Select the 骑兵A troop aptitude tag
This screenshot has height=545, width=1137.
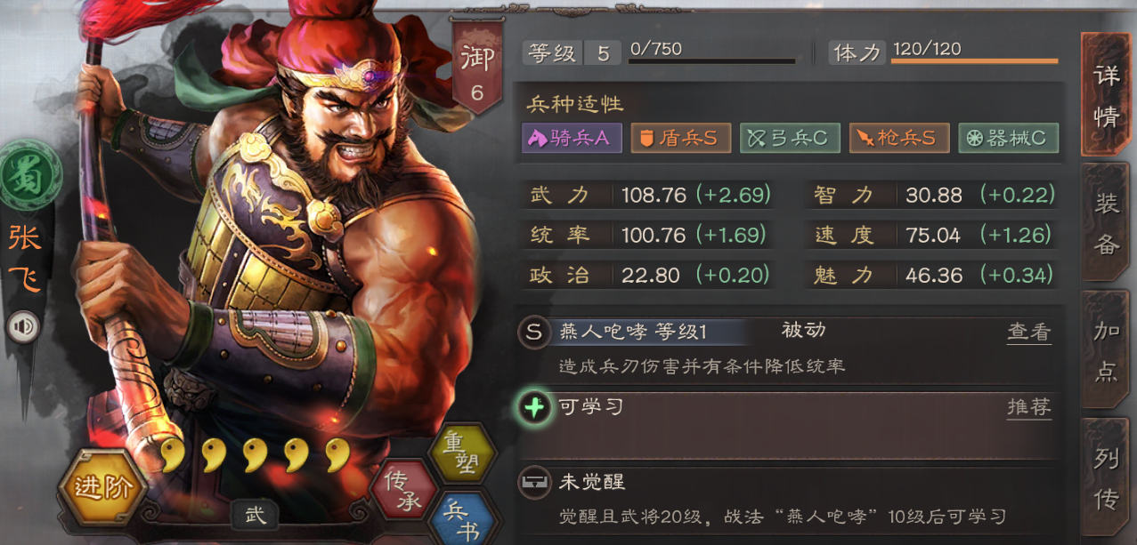[572, 138]
